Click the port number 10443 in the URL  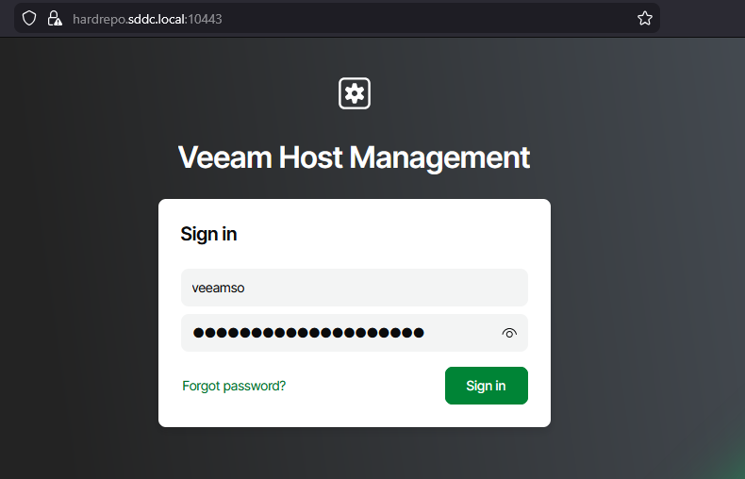[x=205, y=18]
